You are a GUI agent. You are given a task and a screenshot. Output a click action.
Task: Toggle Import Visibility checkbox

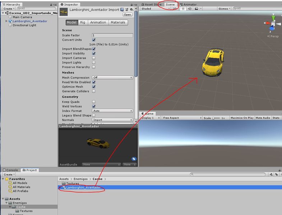point(94,53)
